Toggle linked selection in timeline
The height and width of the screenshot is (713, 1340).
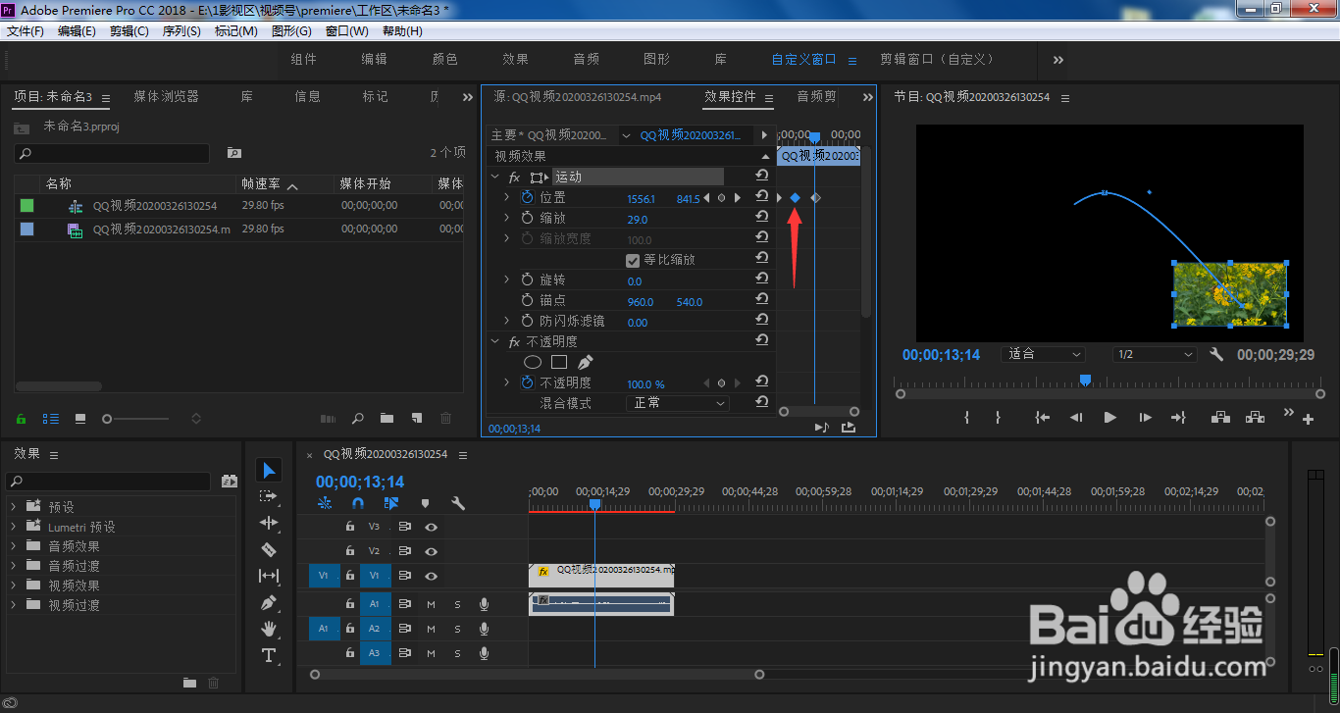(391, 503)
